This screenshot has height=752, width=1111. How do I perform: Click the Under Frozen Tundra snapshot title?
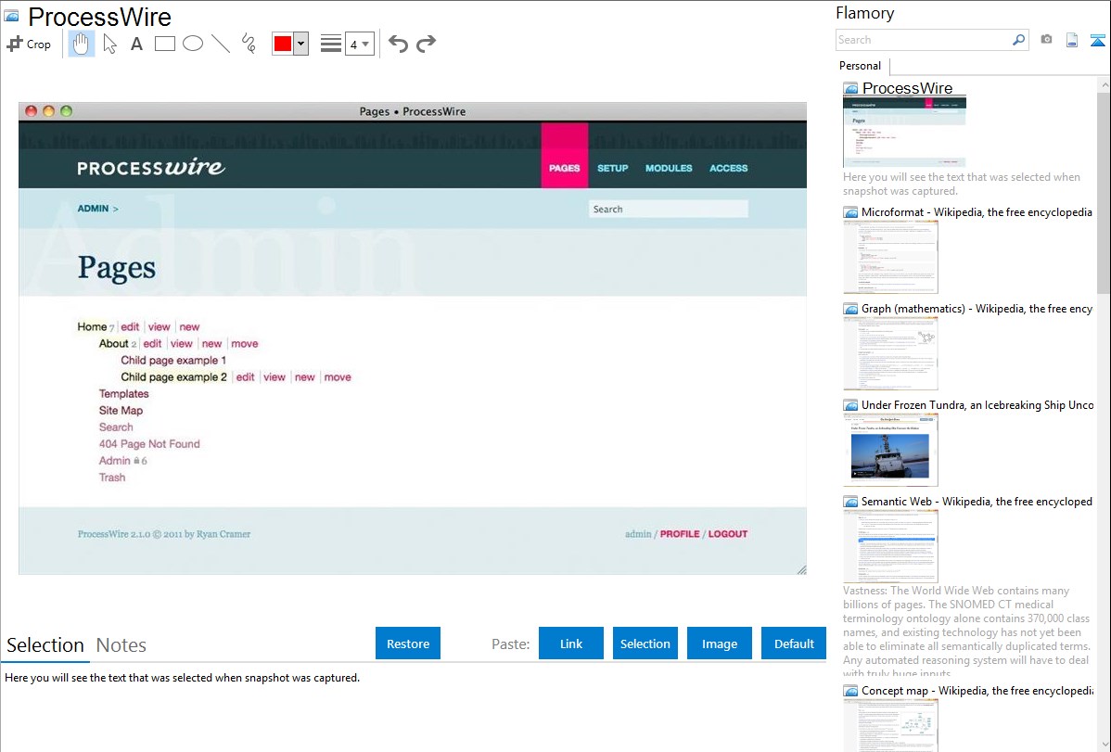click(977, 404)
